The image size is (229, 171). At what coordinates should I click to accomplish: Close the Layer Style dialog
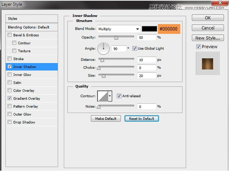click(220, 3)
